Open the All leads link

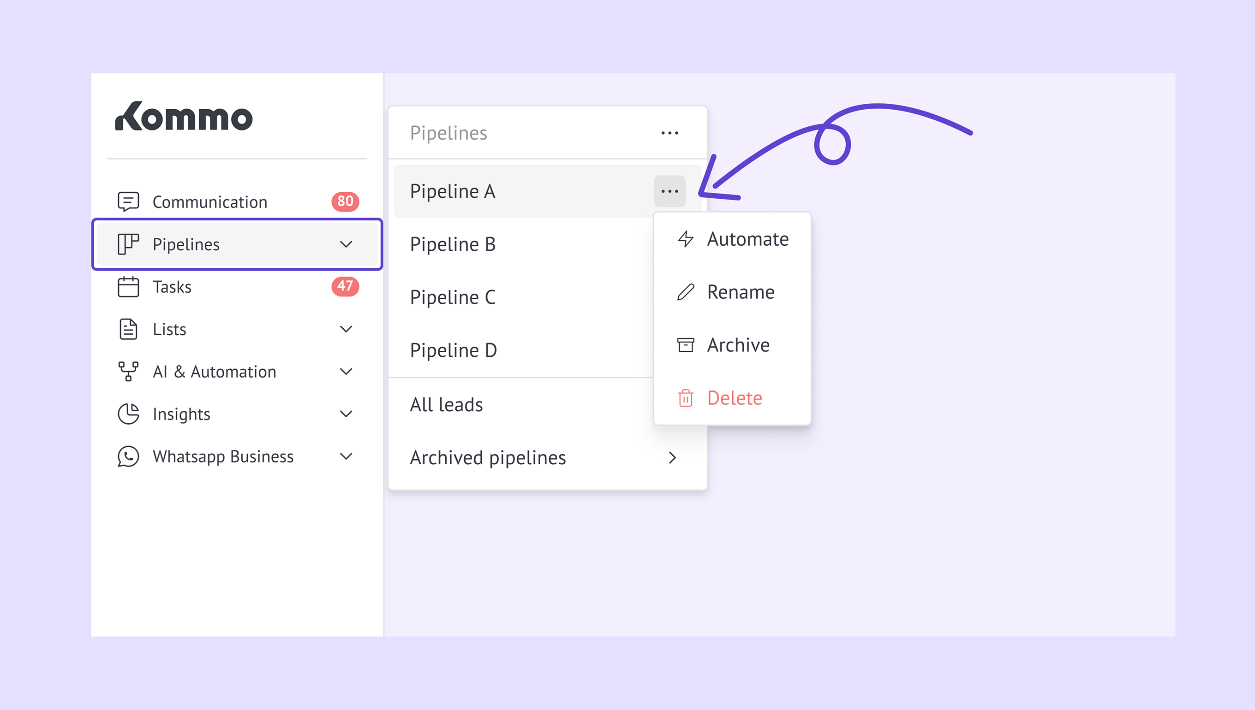pos(446,404)
